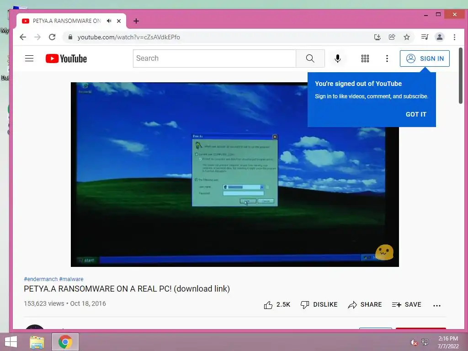Close the PETYA.A RANSOMWARE tab
The width and height of the screenshot is (468, 351).
click(119, 21)
